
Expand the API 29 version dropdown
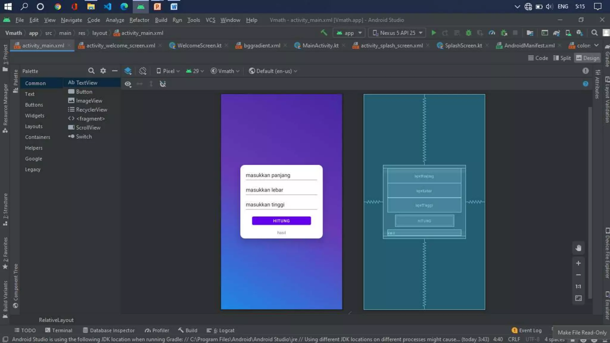[x=195, y=71]
